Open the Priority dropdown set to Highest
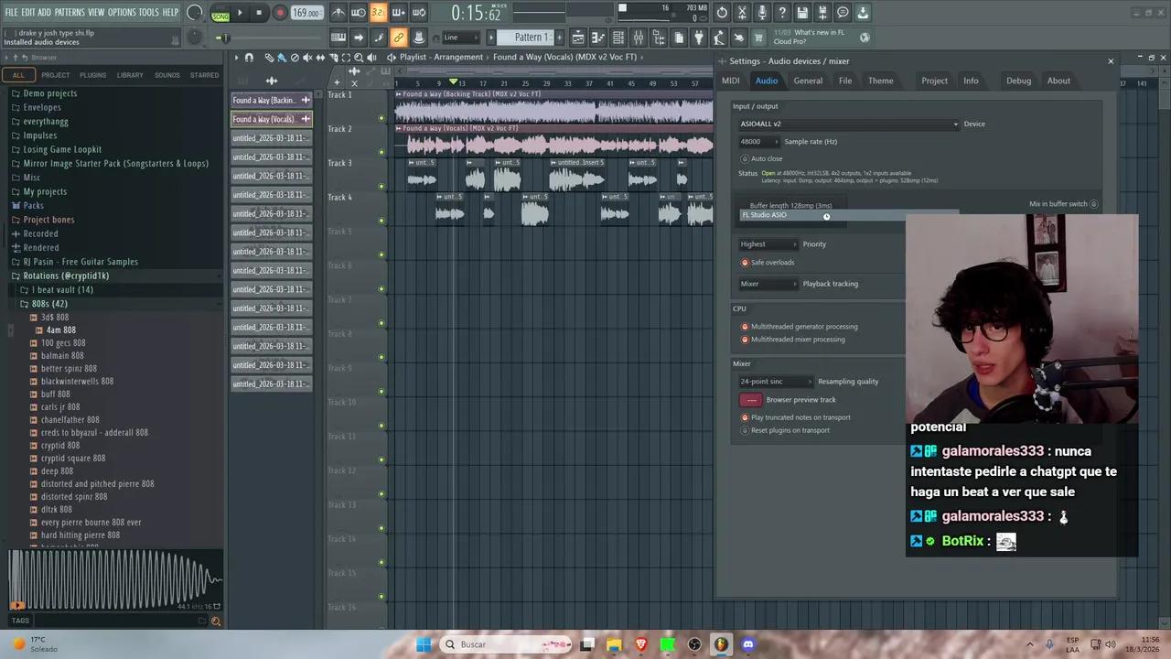This screenshot has width=1171, height=659. tap(768, 244)
